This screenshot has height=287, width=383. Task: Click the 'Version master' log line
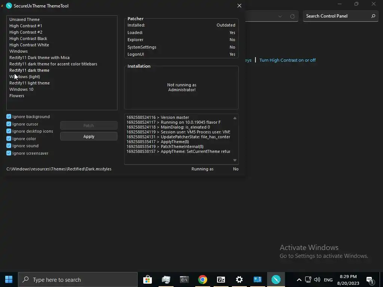[x=157, y=117]
